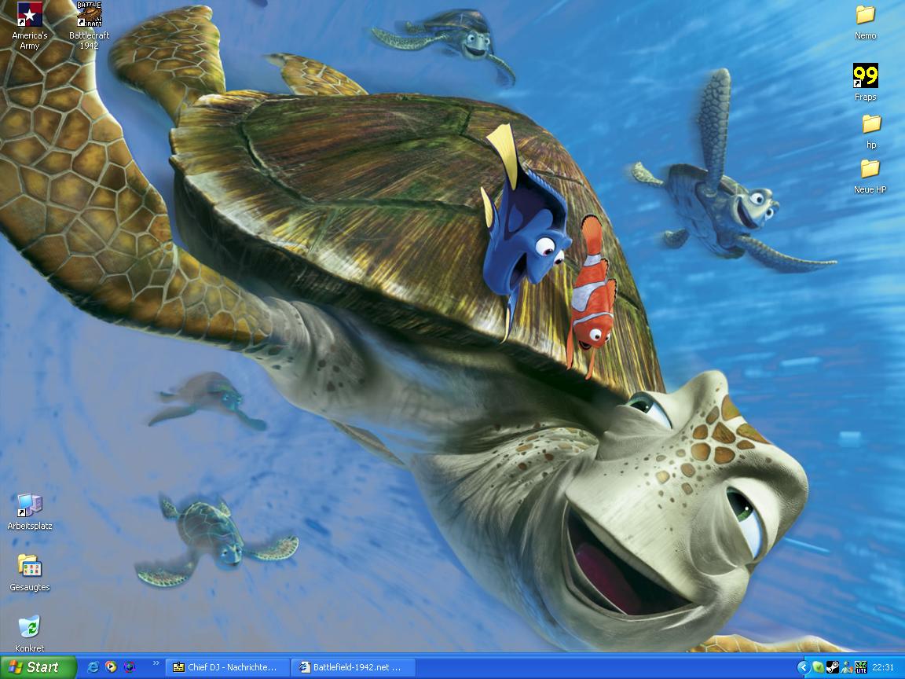Select the Battlecraft 1942 desktop shortcut
Image resolution: width=905 pixels, height=679 pixels.
[90, 25]
